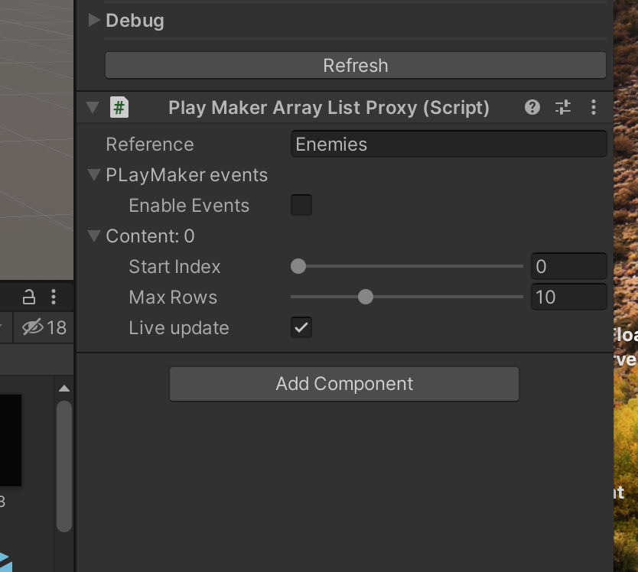The height and width of the screenshot is (572, 638).
Task: Open component help reference icon
Action: [x=532, y=107]
